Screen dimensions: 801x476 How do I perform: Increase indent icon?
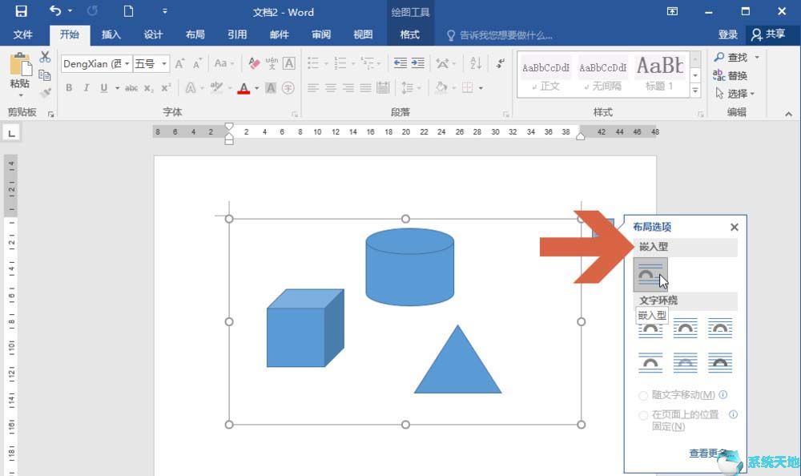pyautogui.click(x=418, y=63)
